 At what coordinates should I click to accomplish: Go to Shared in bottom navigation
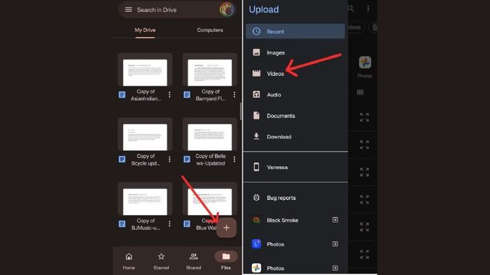click(193, 261)
